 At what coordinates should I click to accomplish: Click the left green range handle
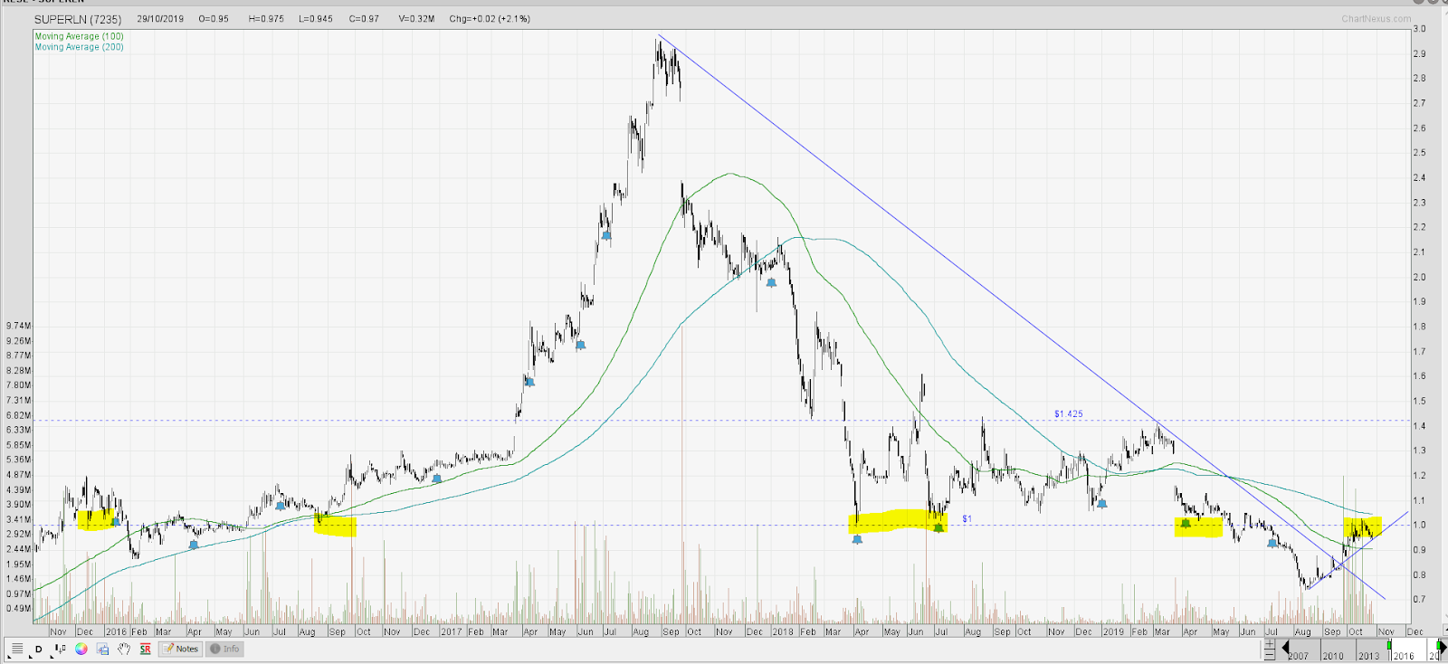tap(1389, 645)
